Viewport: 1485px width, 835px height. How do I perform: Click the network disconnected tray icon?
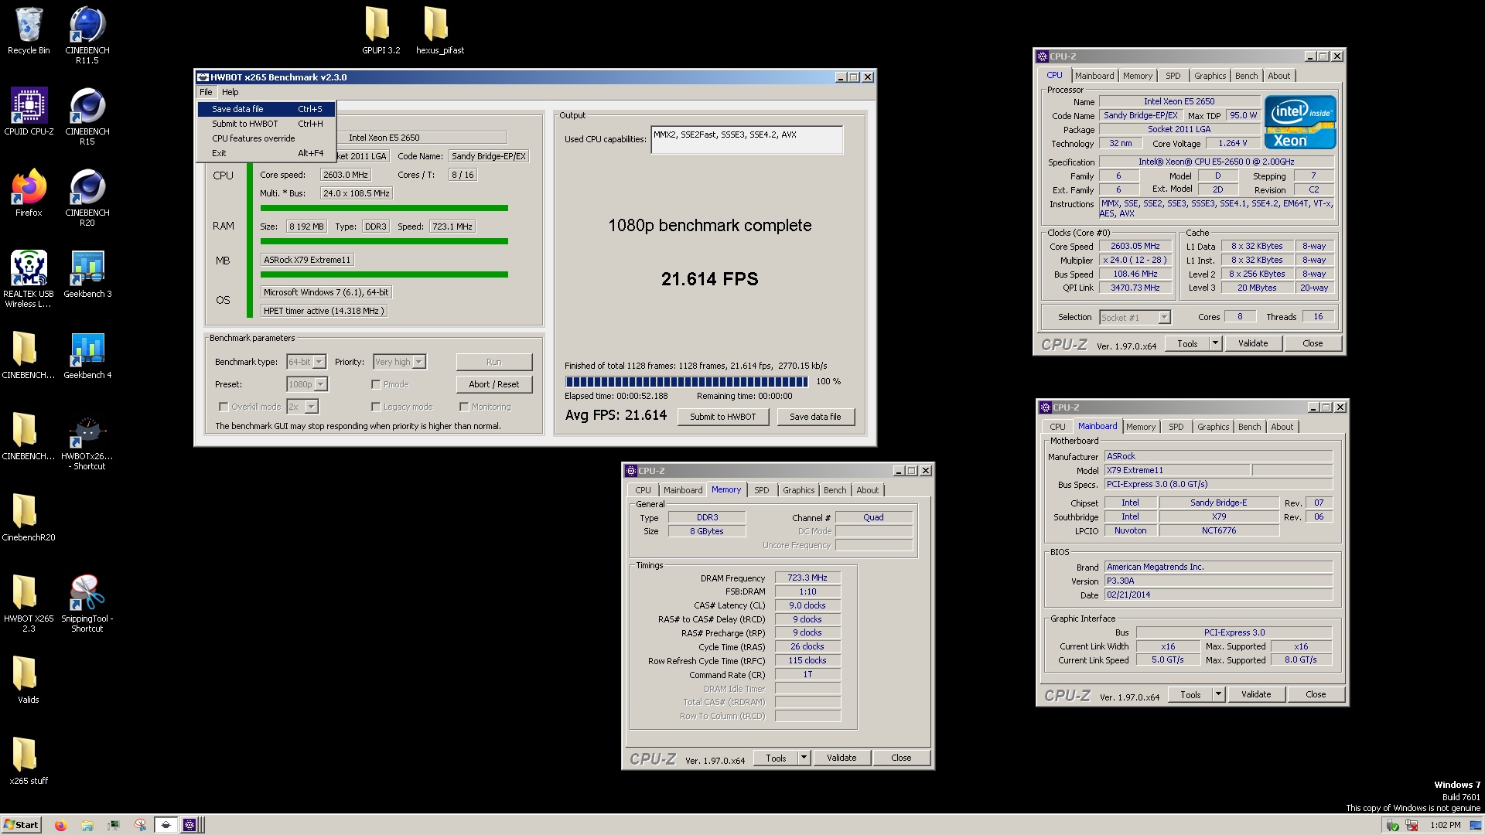(1412, 826)
